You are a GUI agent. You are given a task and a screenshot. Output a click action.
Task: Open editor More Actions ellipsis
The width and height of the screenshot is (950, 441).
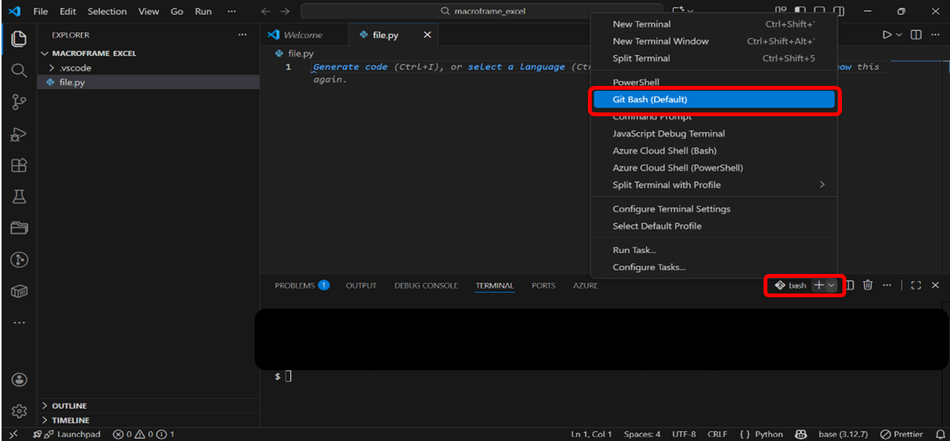tap(935, 35)
